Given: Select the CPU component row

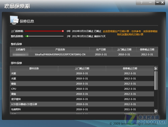Looking at the screenshot, I should click(82, 89).
